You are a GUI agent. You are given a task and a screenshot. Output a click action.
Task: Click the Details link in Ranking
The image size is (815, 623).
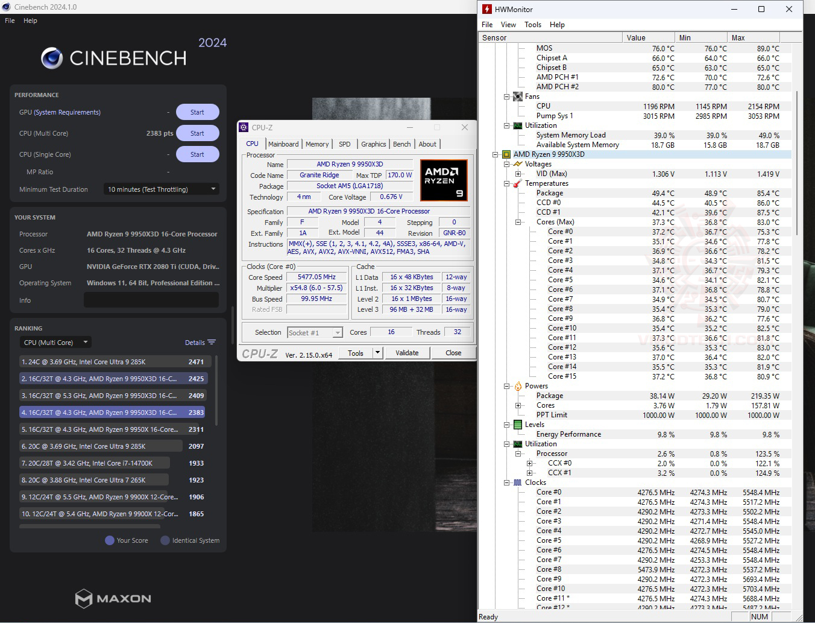pos(195,343)
